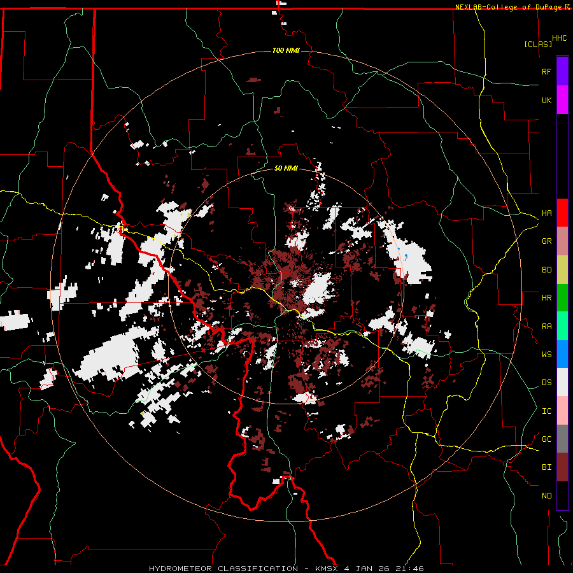Click the RA legend label

(x=546, y=327)
